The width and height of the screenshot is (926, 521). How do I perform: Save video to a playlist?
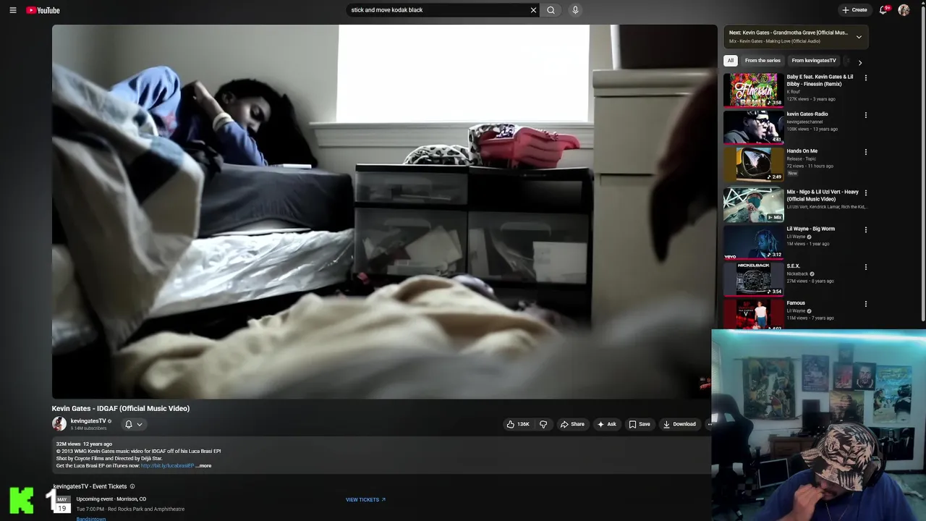point(640,424)
